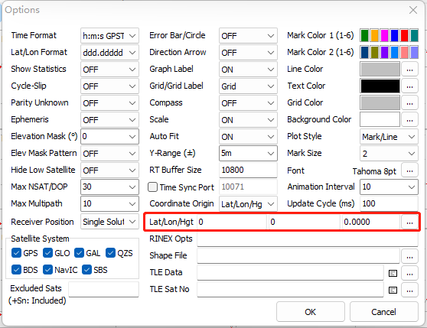Open the TLE Data text viewer icon

(393, 273)
